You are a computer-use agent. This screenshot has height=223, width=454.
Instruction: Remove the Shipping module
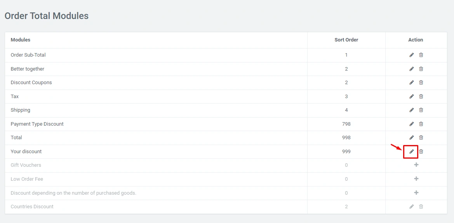click(x=421, y=110)
